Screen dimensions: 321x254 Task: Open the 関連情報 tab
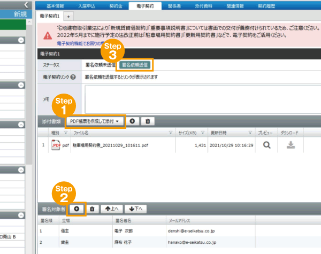click(235, 6)
